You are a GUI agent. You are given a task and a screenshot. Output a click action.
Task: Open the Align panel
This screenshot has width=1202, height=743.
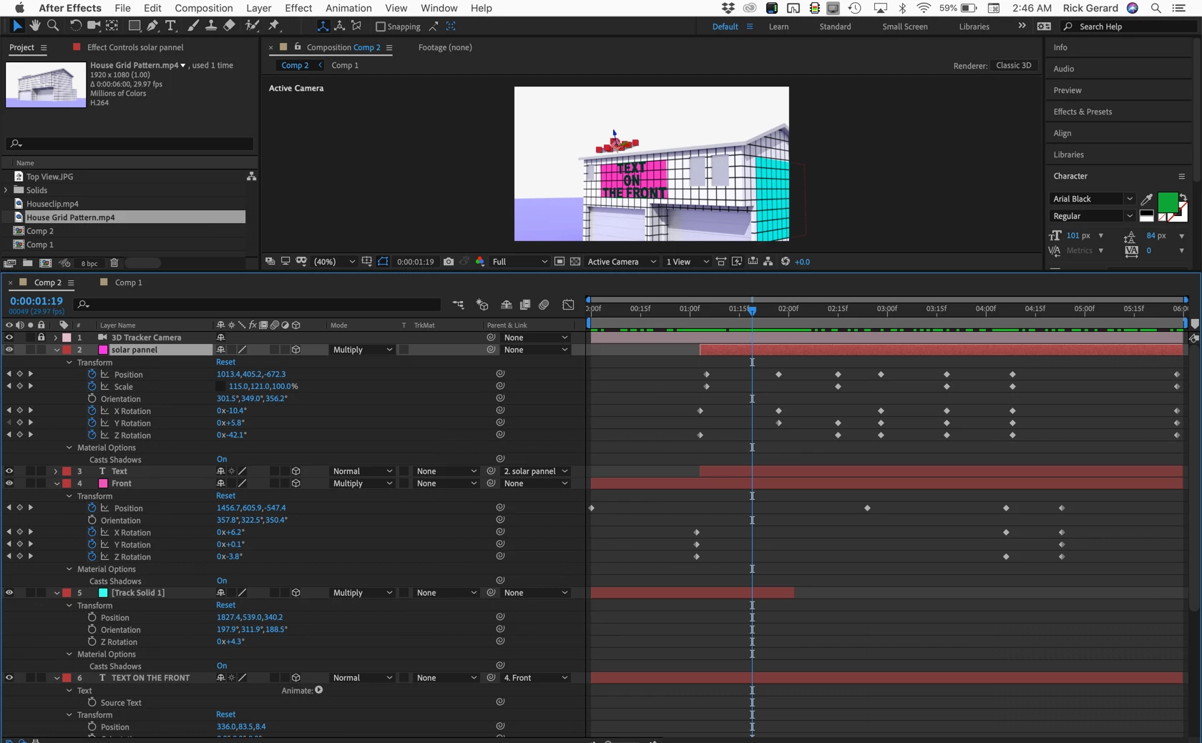click(x=1062, y=133)
